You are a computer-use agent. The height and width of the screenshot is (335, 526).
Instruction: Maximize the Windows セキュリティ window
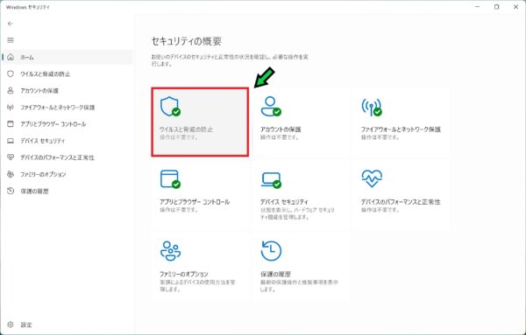[497, 7]
